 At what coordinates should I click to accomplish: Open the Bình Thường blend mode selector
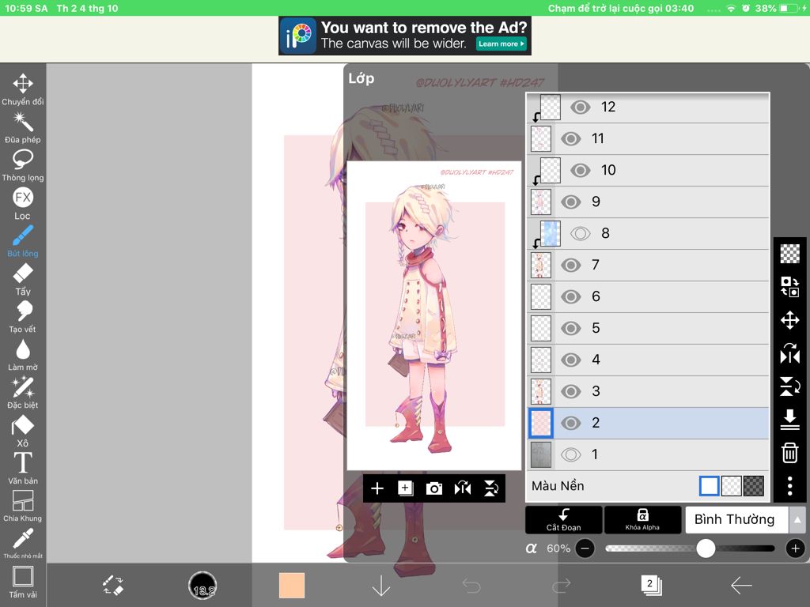[736, 519]
